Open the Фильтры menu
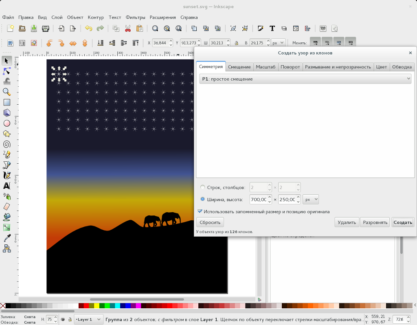 [x=135, y=17]
